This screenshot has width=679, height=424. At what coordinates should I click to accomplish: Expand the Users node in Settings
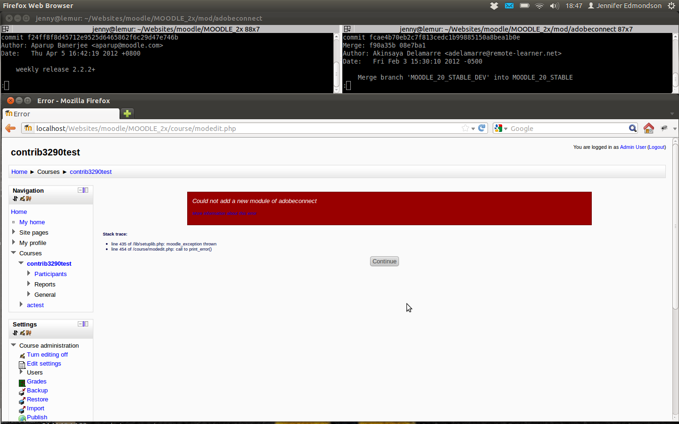[x=21, y=372]
